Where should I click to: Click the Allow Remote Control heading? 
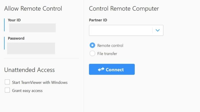33,9
